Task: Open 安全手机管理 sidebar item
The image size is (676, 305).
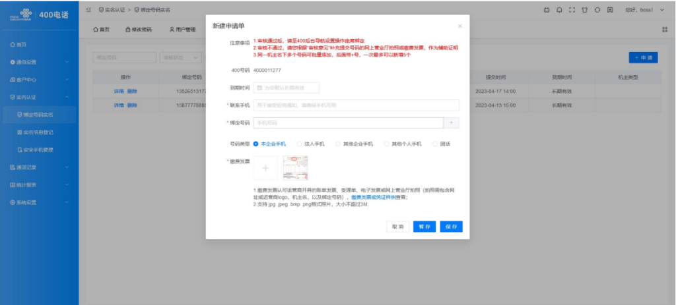Action: coord(39,150)
